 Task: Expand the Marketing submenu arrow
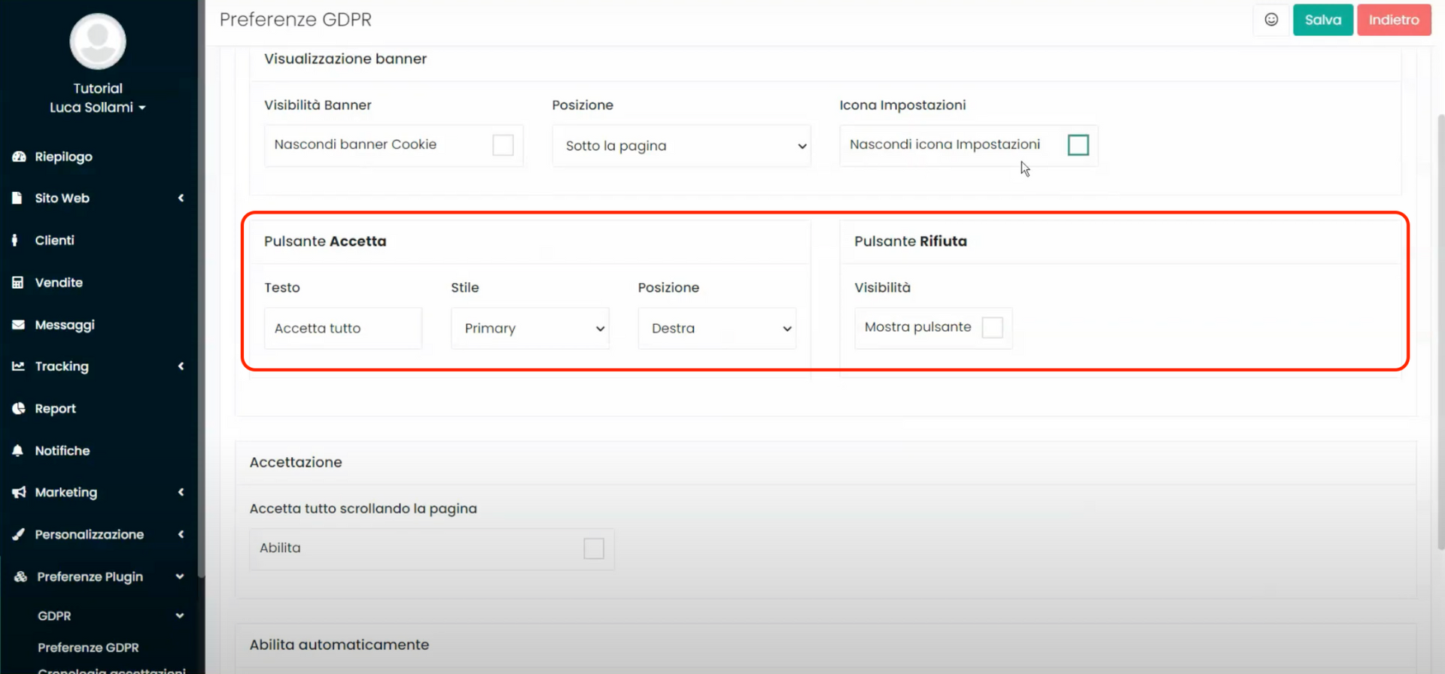(181, 492)
